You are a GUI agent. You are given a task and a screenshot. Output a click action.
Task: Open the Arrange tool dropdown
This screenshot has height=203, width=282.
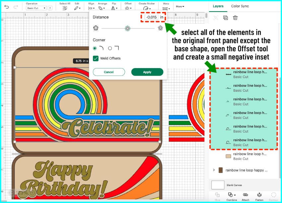pyautogui.click(x=102, y=8)
